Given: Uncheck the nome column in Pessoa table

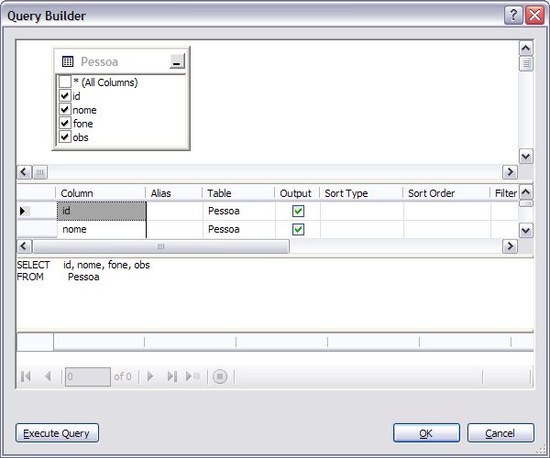Looking at the screenshot, I should (65, 109).
